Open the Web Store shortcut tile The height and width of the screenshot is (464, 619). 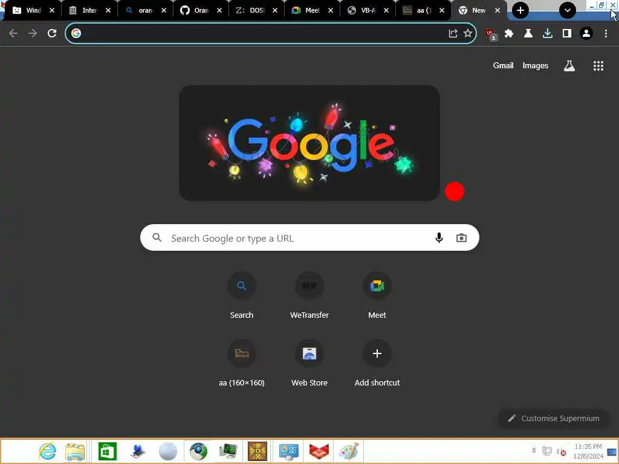coord(309,363)
